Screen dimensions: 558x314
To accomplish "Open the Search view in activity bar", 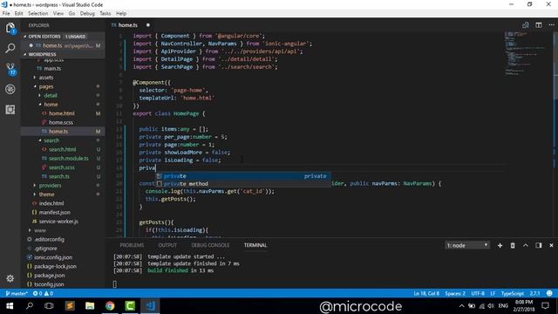I will tap(10, 48).
